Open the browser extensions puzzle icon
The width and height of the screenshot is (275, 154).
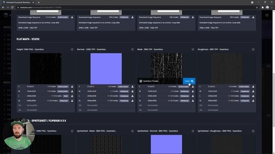tap(263, 8)
